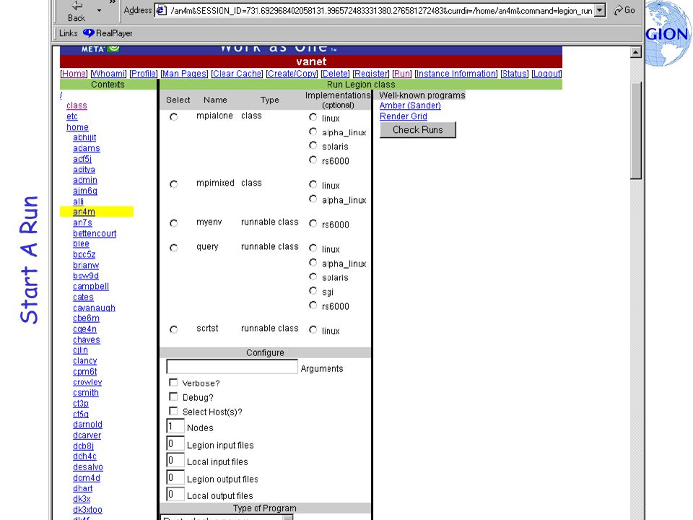Image resolution: width=693 pixels, height=520 pixels.
Task: Open the Status menu link
Action: (515, 74)
